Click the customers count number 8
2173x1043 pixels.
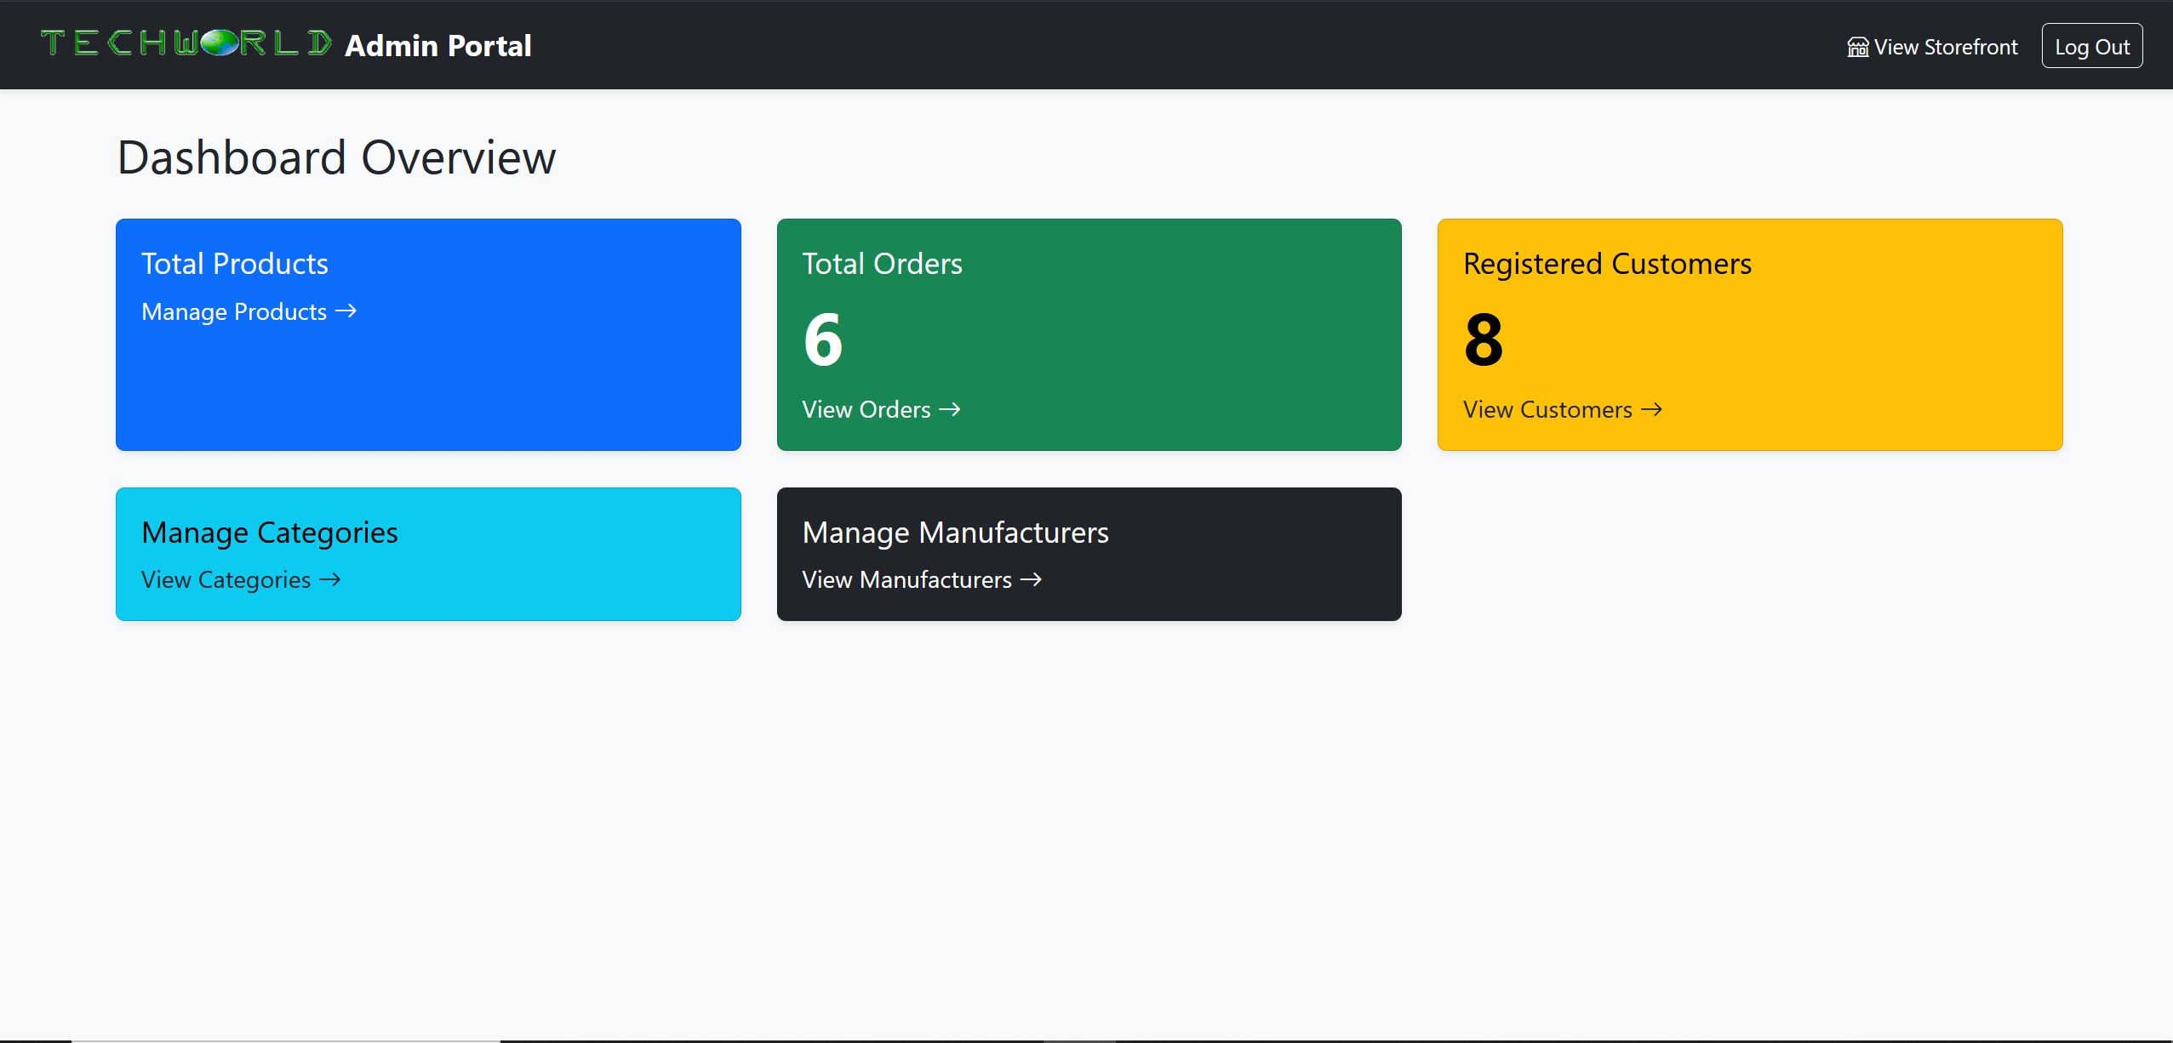coord(1484,339)
